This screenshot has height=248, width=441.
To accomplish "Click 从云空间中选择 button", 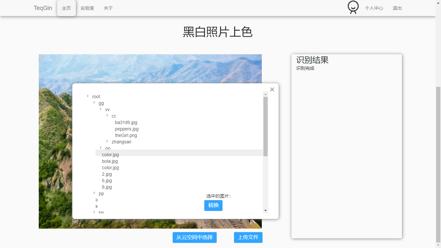I will (195, 237).
